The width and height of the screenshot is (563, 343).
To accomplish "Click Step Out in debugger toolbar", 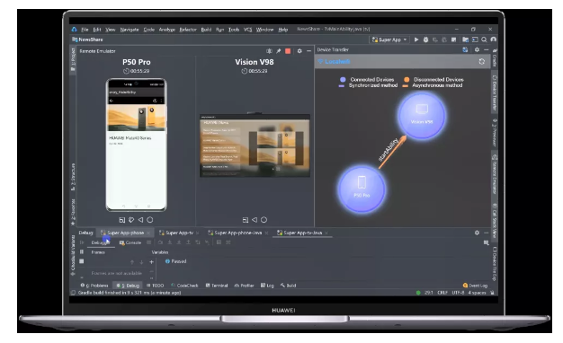I will 188,242.
